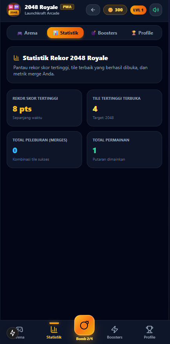The width and height of the screenshot is (170, 344).
Task: Switch to the Arena tab
Action: pyautogui.click(x=27, y=33)
